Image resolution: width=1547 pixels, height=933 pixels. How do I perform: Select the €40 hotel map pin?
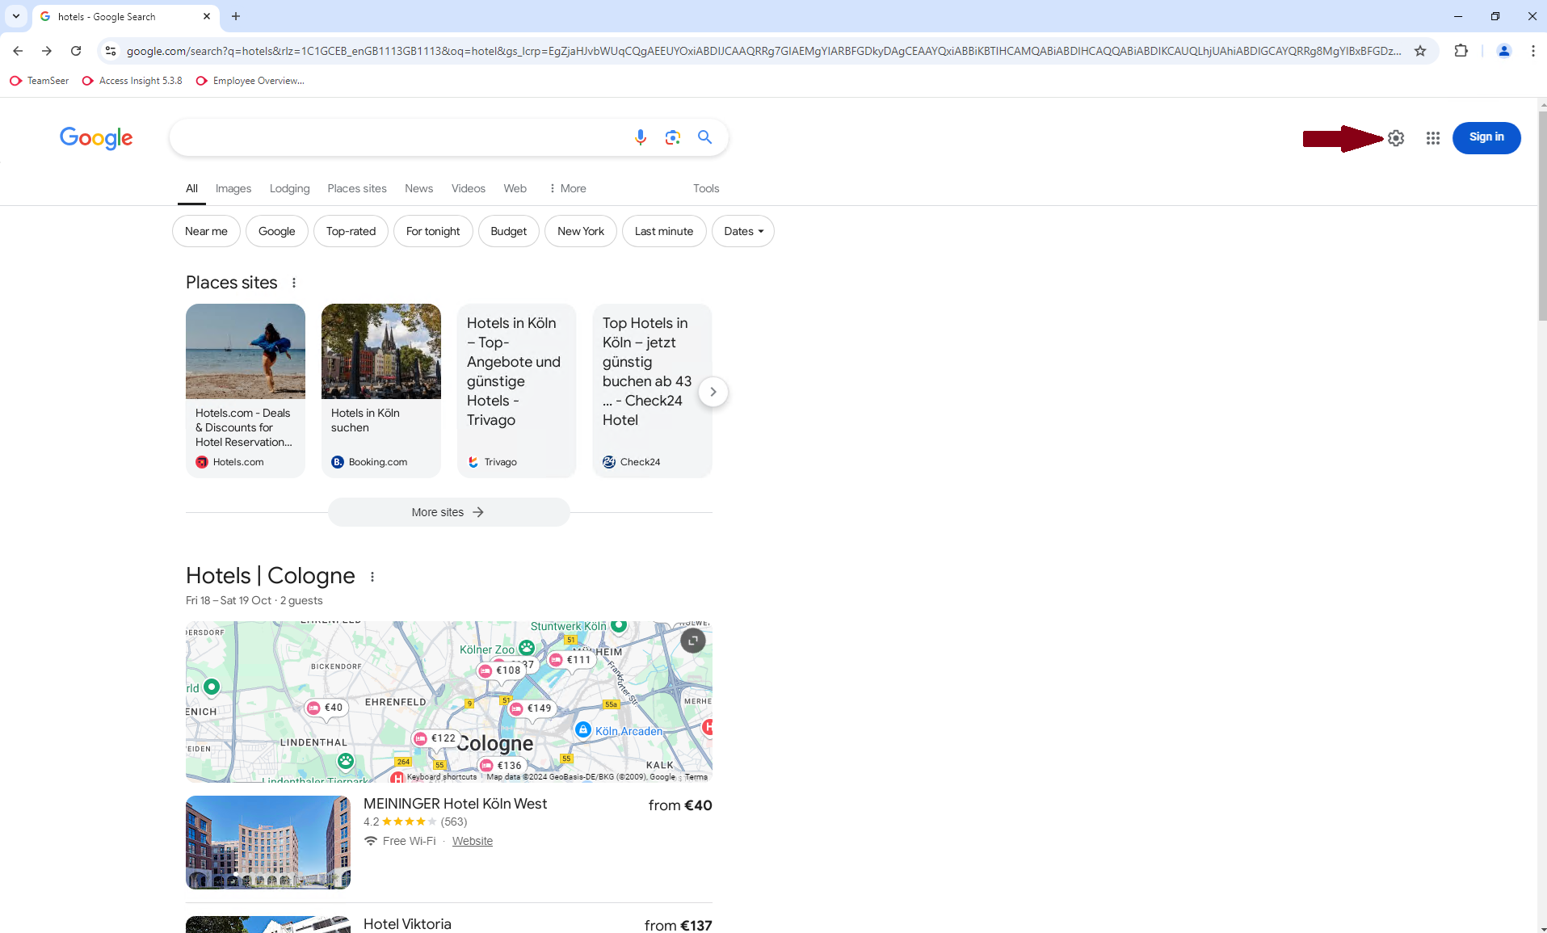[325, 708]
